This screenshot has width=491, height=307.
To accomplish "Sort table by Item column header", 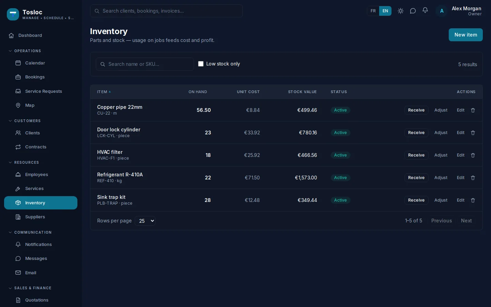I will pyautogui.click(x=104, y=92).
